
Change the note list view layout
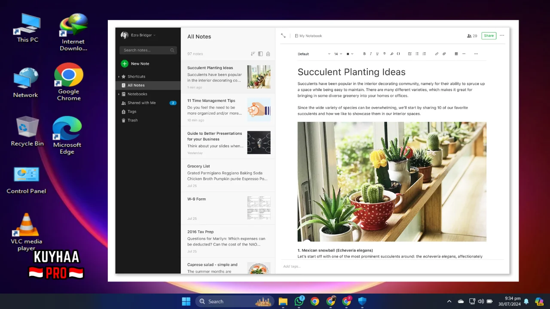[260, 54]
